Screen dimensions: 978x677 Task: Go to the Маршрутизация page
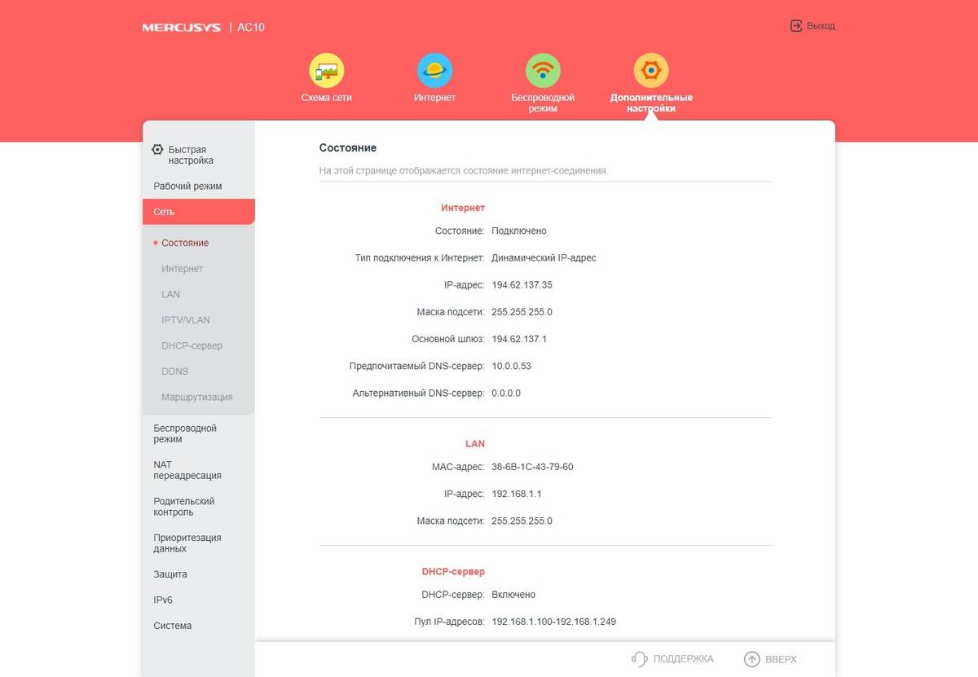pyautogui.click(x=195, y=397)
